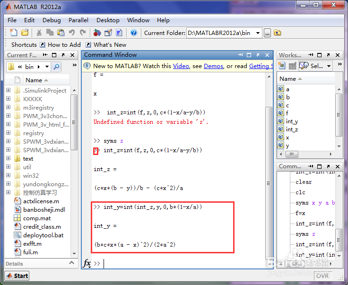Click the Command Window vertical scrollbar

[x=269, y=183]
